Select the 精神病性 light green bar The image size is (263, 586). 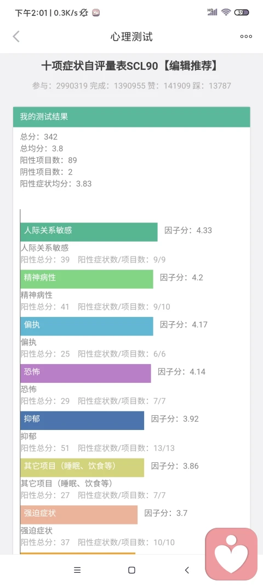pyautogui.click(x=87, y=279)
